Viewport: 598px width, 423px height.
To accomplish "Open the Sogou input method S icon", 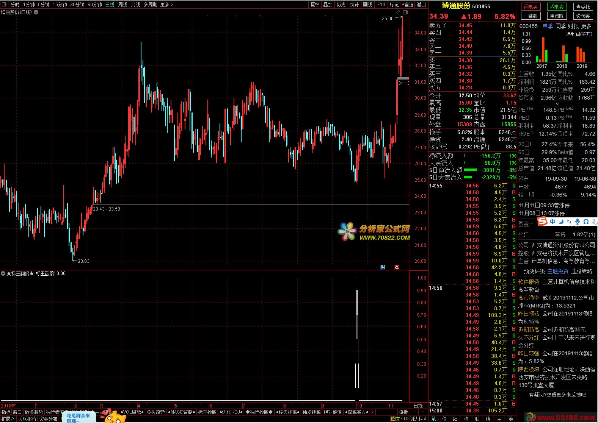I will 543,222.
